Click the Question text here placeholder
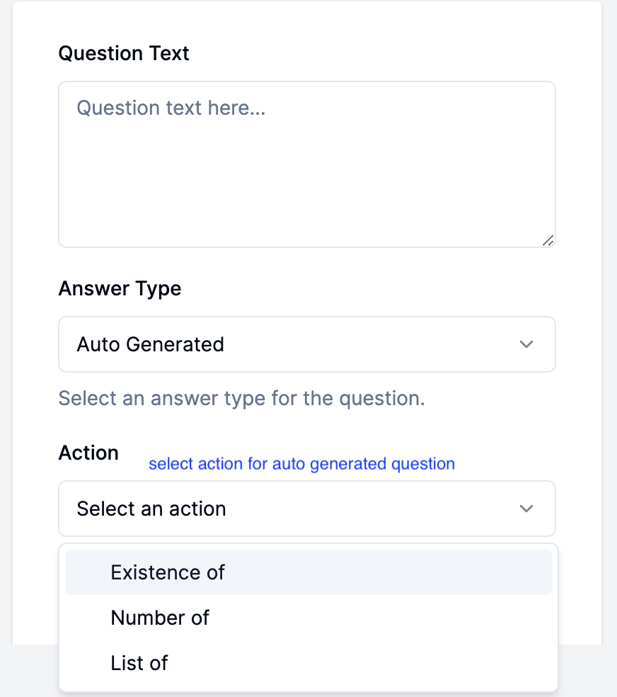This screenshot has height=697, width=617. pyautogui.click(x=172, y=108)
